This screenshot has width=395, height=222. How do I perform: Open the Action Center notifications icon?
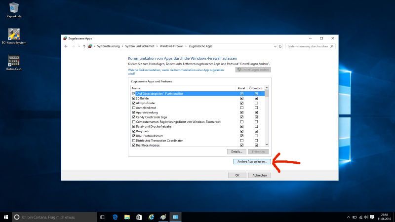372,217
